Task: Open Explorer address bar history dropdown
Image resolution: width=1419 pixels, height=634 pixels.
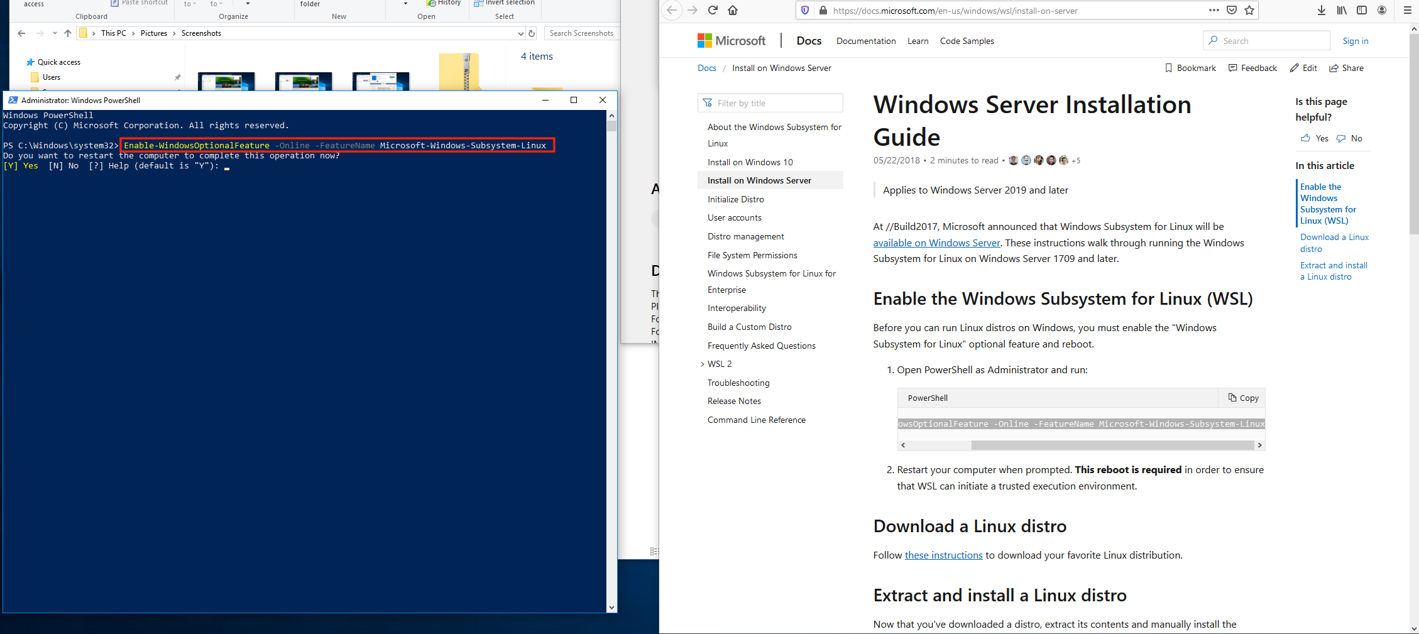Action: tap(520, 33)
